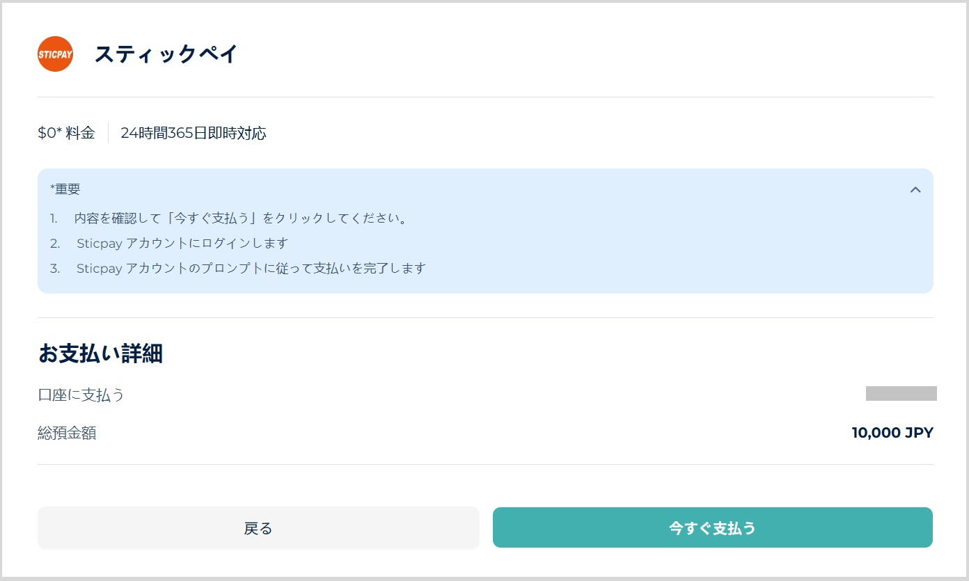Click the list number "2." marker
969x581 pixels.
pyautogui.click(x=55, y=244)
